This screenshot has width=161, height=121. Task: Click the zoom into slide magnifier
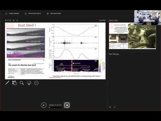[22, 83]
